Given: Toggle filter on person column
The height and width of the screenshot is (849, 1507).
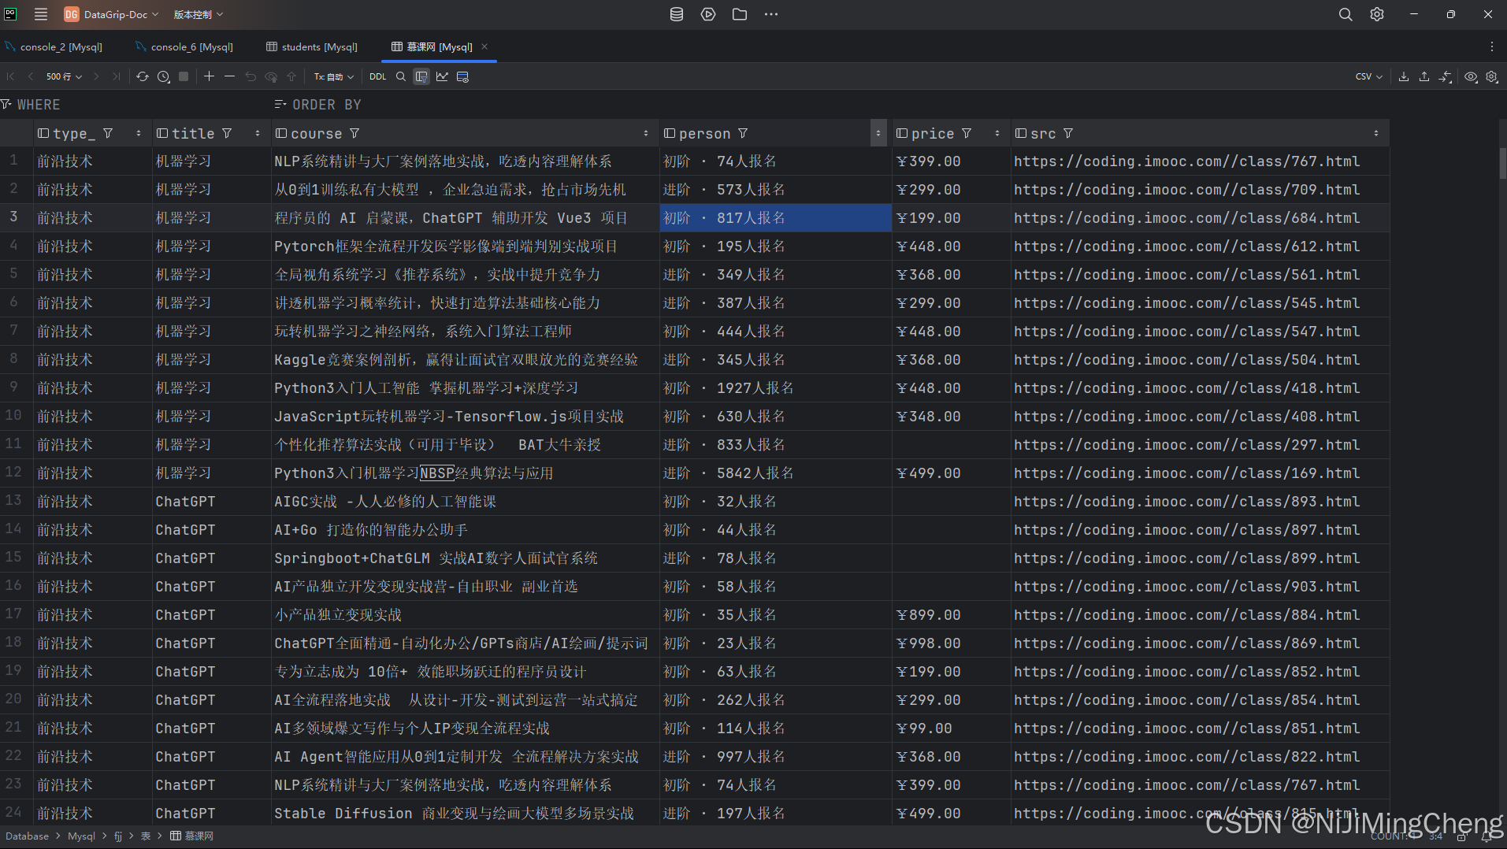Looking at the screenshot, I should coord(743,133).
